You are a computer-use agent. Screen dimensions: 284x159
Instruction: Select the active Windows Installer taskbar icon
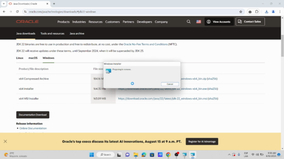click(193, 155)
